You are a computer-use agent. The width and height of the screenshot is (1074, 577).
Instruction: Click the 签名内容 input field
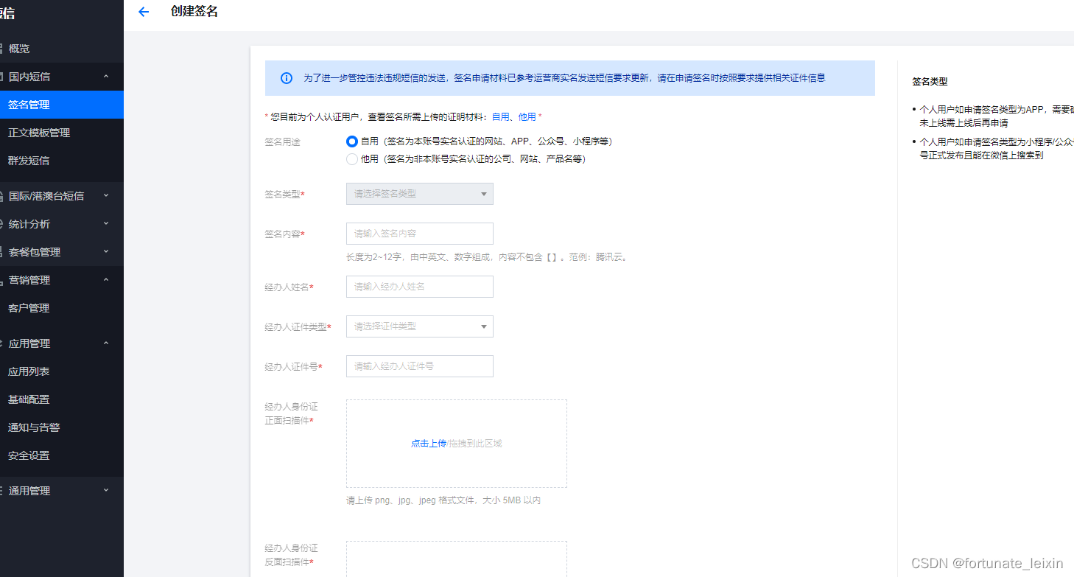tap(420, 234)
